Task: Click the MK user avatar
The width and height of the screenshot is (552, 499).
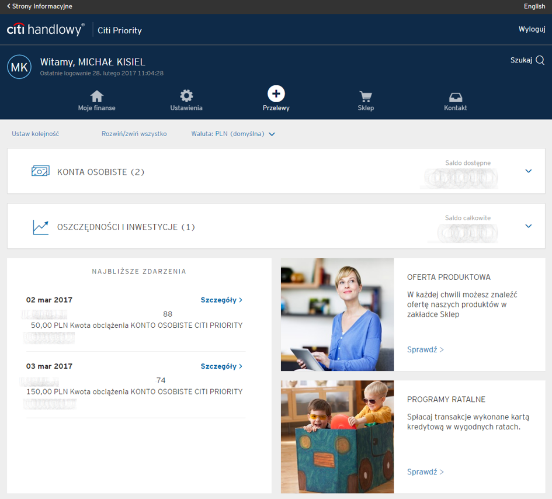Action: 19,67
